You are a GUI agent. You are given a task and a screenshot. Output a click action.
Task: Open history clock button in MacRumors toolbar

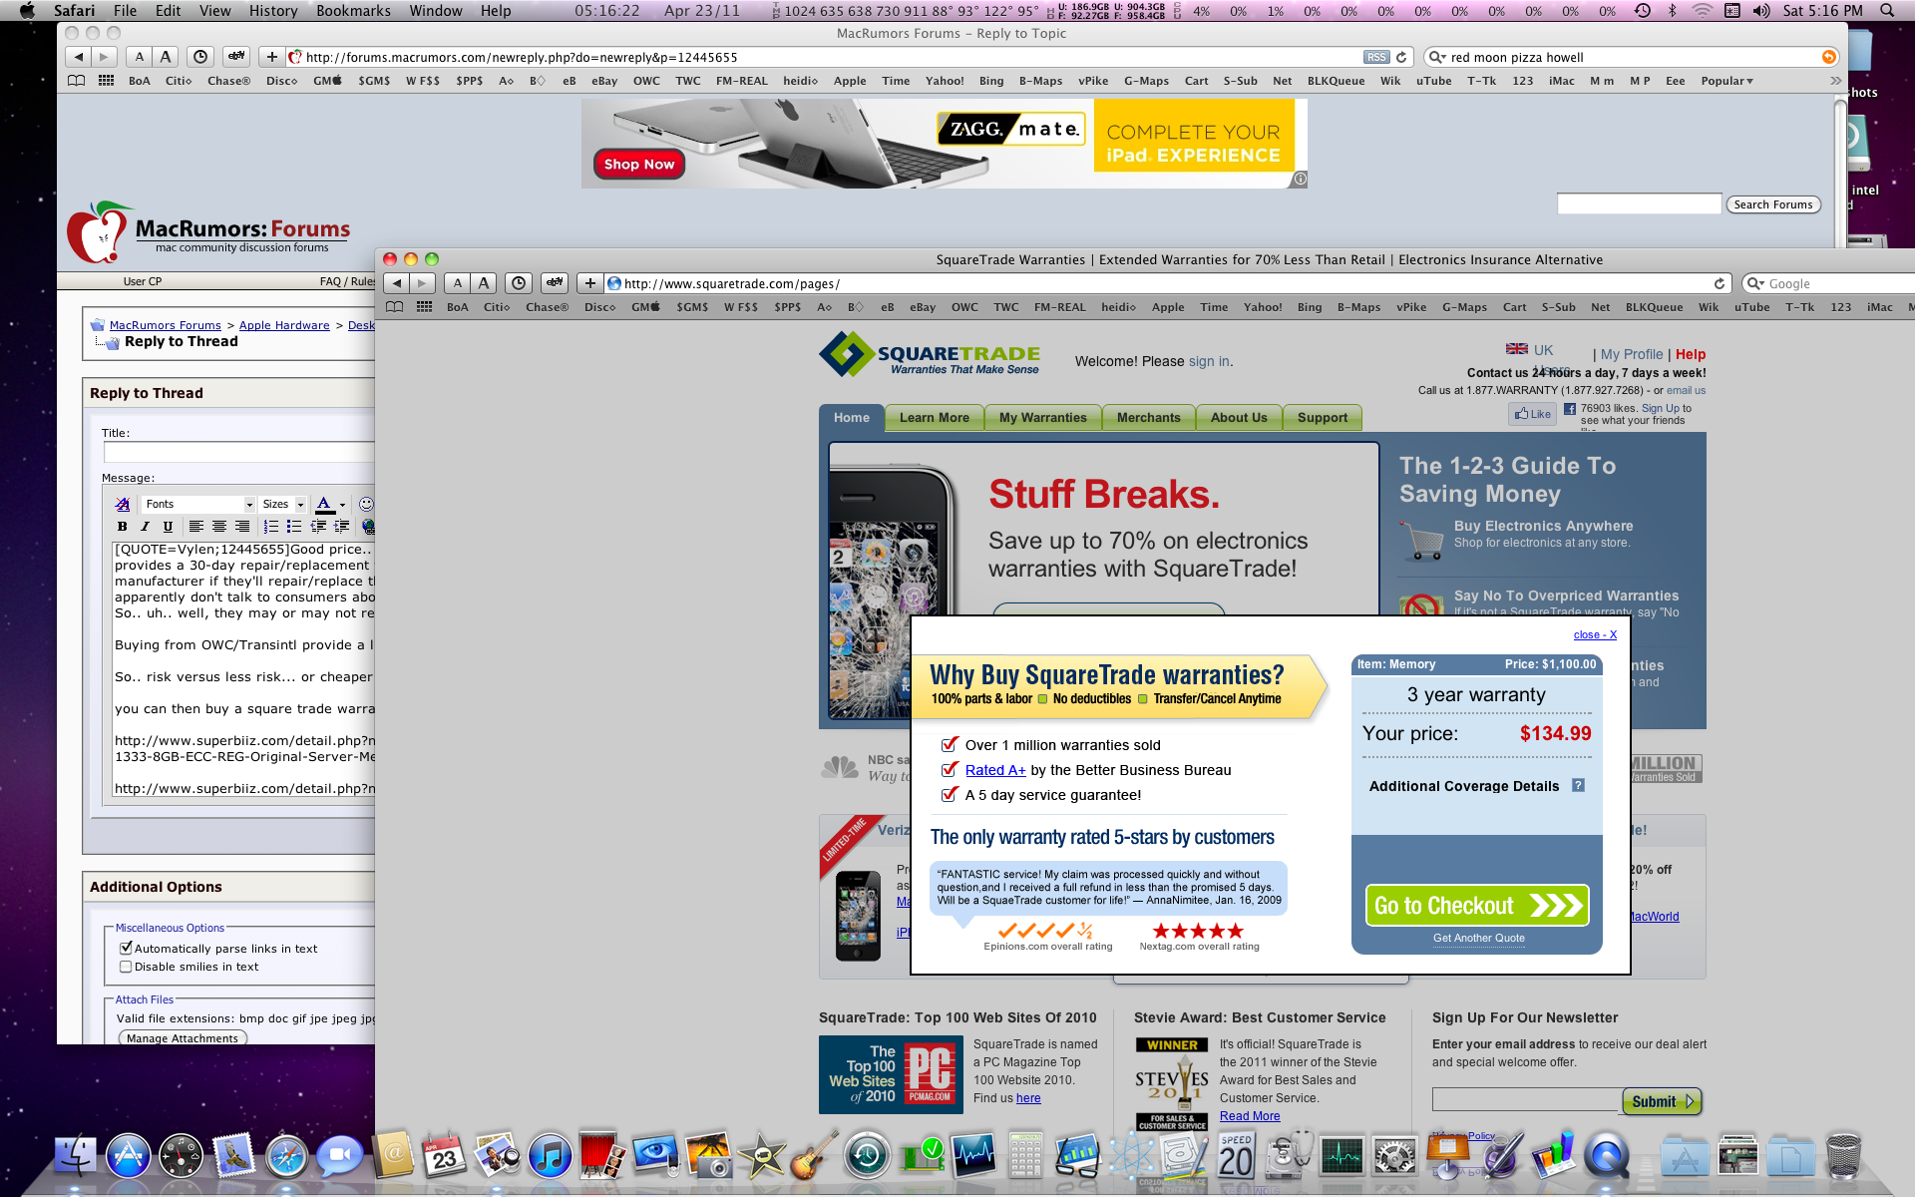point(200,57)
